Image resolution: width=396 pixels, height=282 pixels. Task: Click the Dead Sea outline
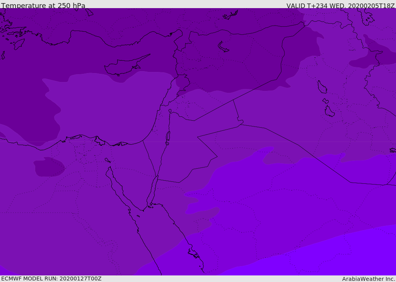coord(168,137)
